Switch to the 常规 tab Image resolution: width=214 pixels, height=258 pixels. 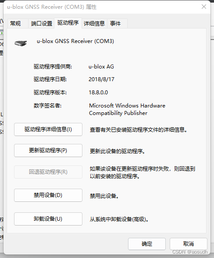coord(18,24)
